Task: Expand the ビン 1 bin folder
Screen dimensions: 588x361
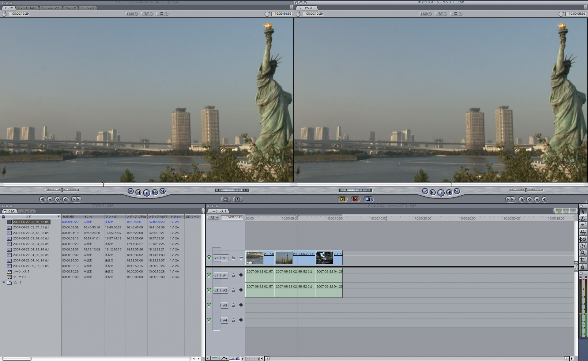Action: (4, 282)
